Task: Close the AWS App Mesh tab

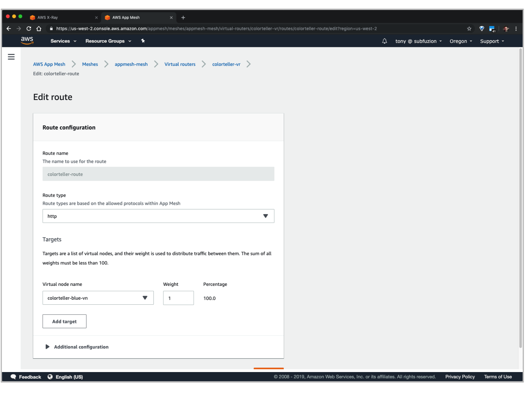Action: point(171,17)
